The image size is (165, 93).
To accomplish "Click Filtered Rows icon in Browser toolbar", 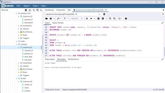I will pyautogui.click(x=34, y=10).
